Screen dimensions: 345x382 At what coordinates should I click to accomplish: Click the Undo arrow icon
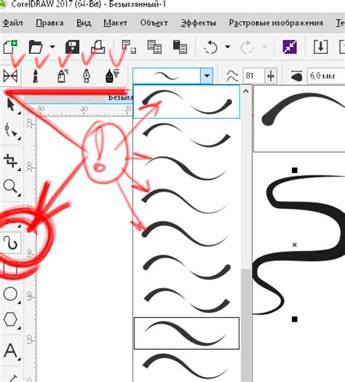(x=210, y=47)
